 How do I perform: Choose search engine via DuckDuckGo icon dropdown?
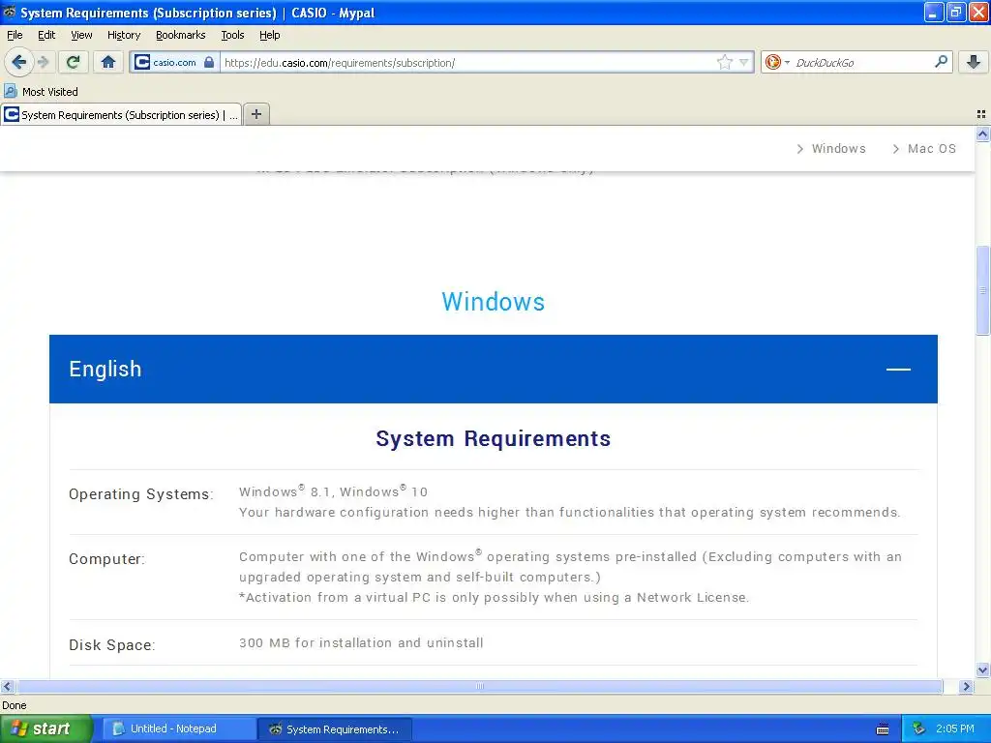pyautogui.click(x=777, y=62)
